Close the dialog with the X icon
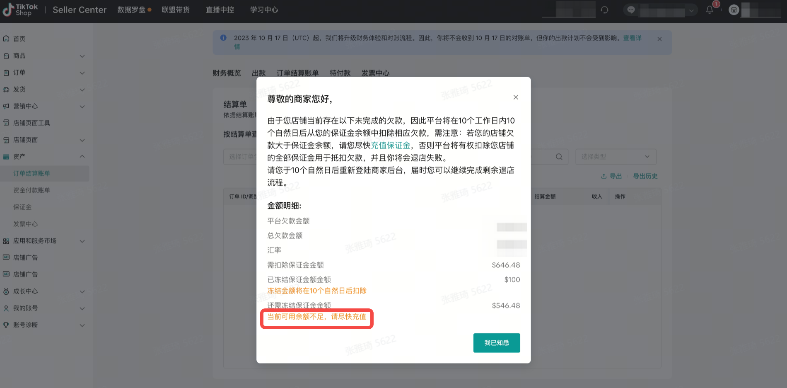Image resolution: width=787 pixels, height=388 pixels. (516, 97)
